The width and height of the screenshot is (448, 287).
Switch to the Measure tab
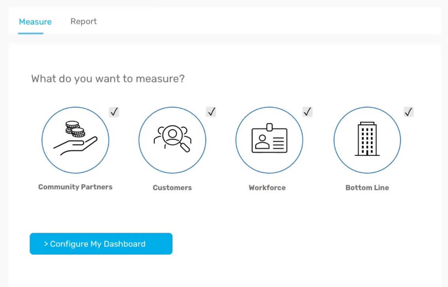point(35,22)
